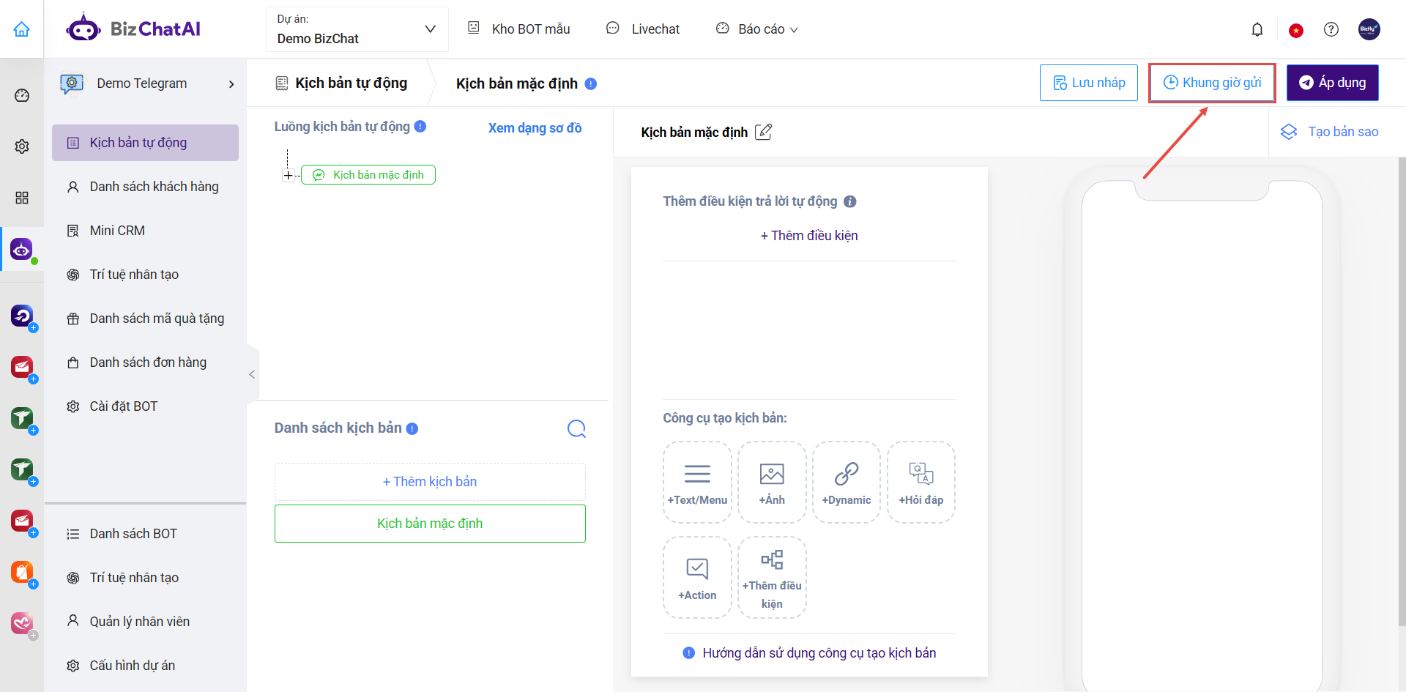The height and width of the screenshot is (692, 1406).
Task: Open Kho BOT mẫu
Action: click(519, 29)
